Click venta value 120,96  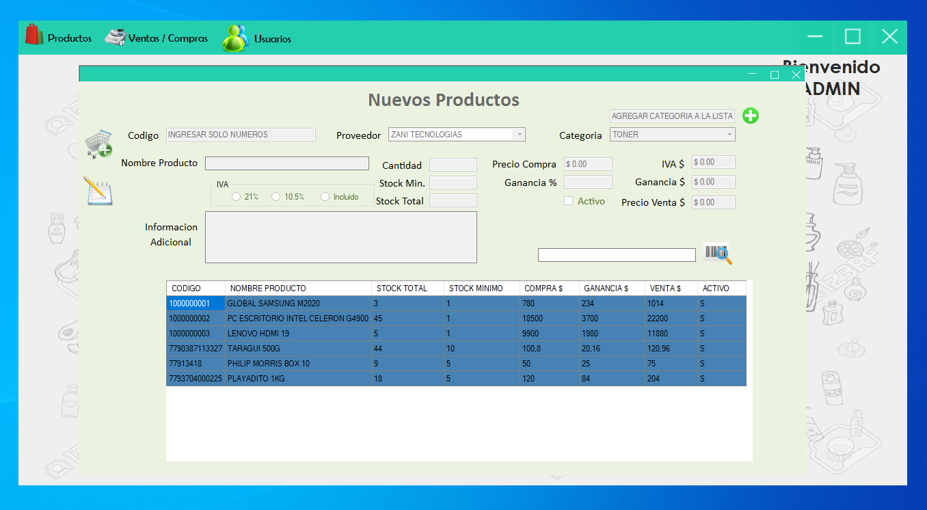671,349
